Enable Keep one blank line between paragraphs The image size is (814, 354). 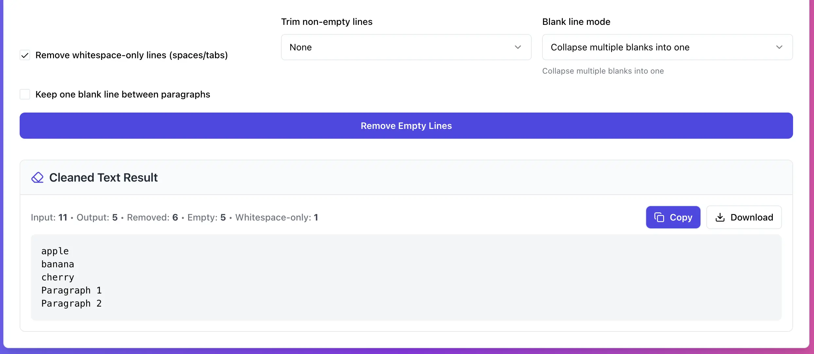pos(25,94)
